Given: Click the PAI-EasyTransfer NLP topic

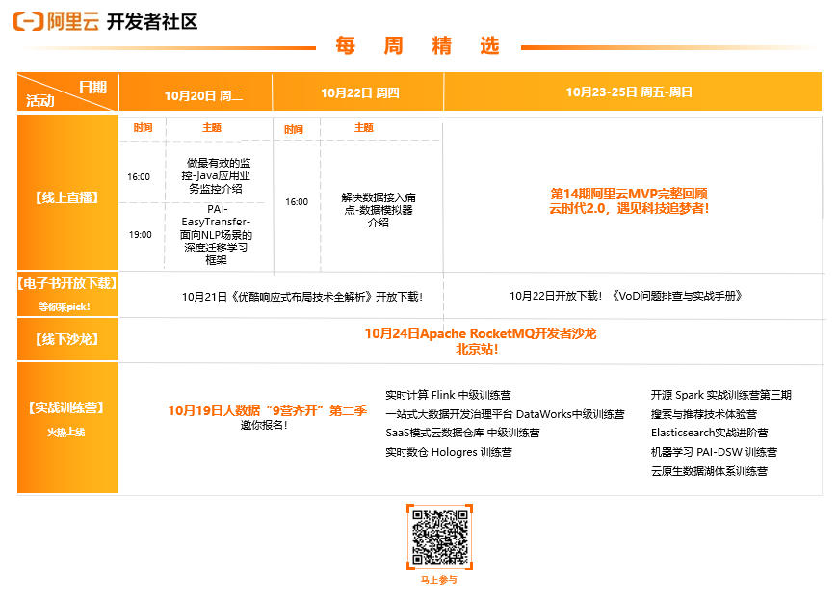Looking at the screenshot, I should 216,234.
